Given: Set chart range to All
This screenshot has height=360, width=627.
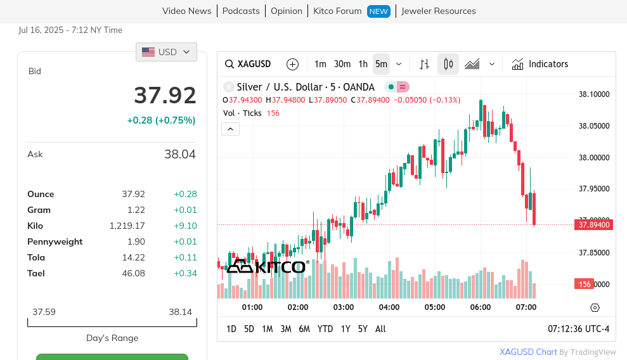Looking at the screenshot, I should tap(380, 329).
